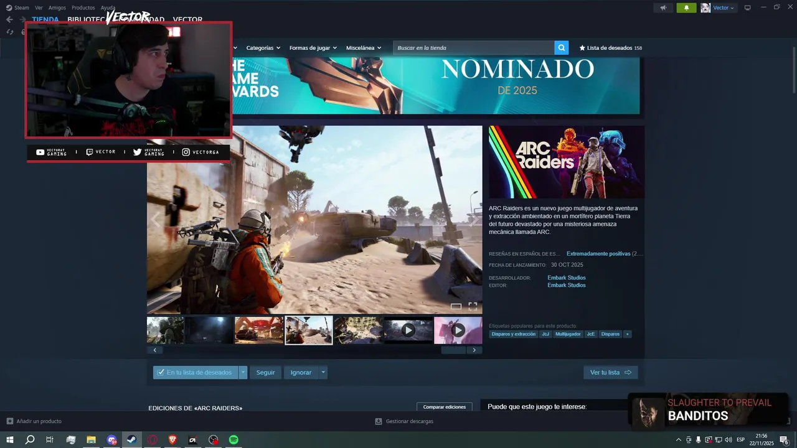Image resolution: width=797 pixels, height=448 pixels.
Task: Click the store search magnifier button
Action: (x=562, y=48)
